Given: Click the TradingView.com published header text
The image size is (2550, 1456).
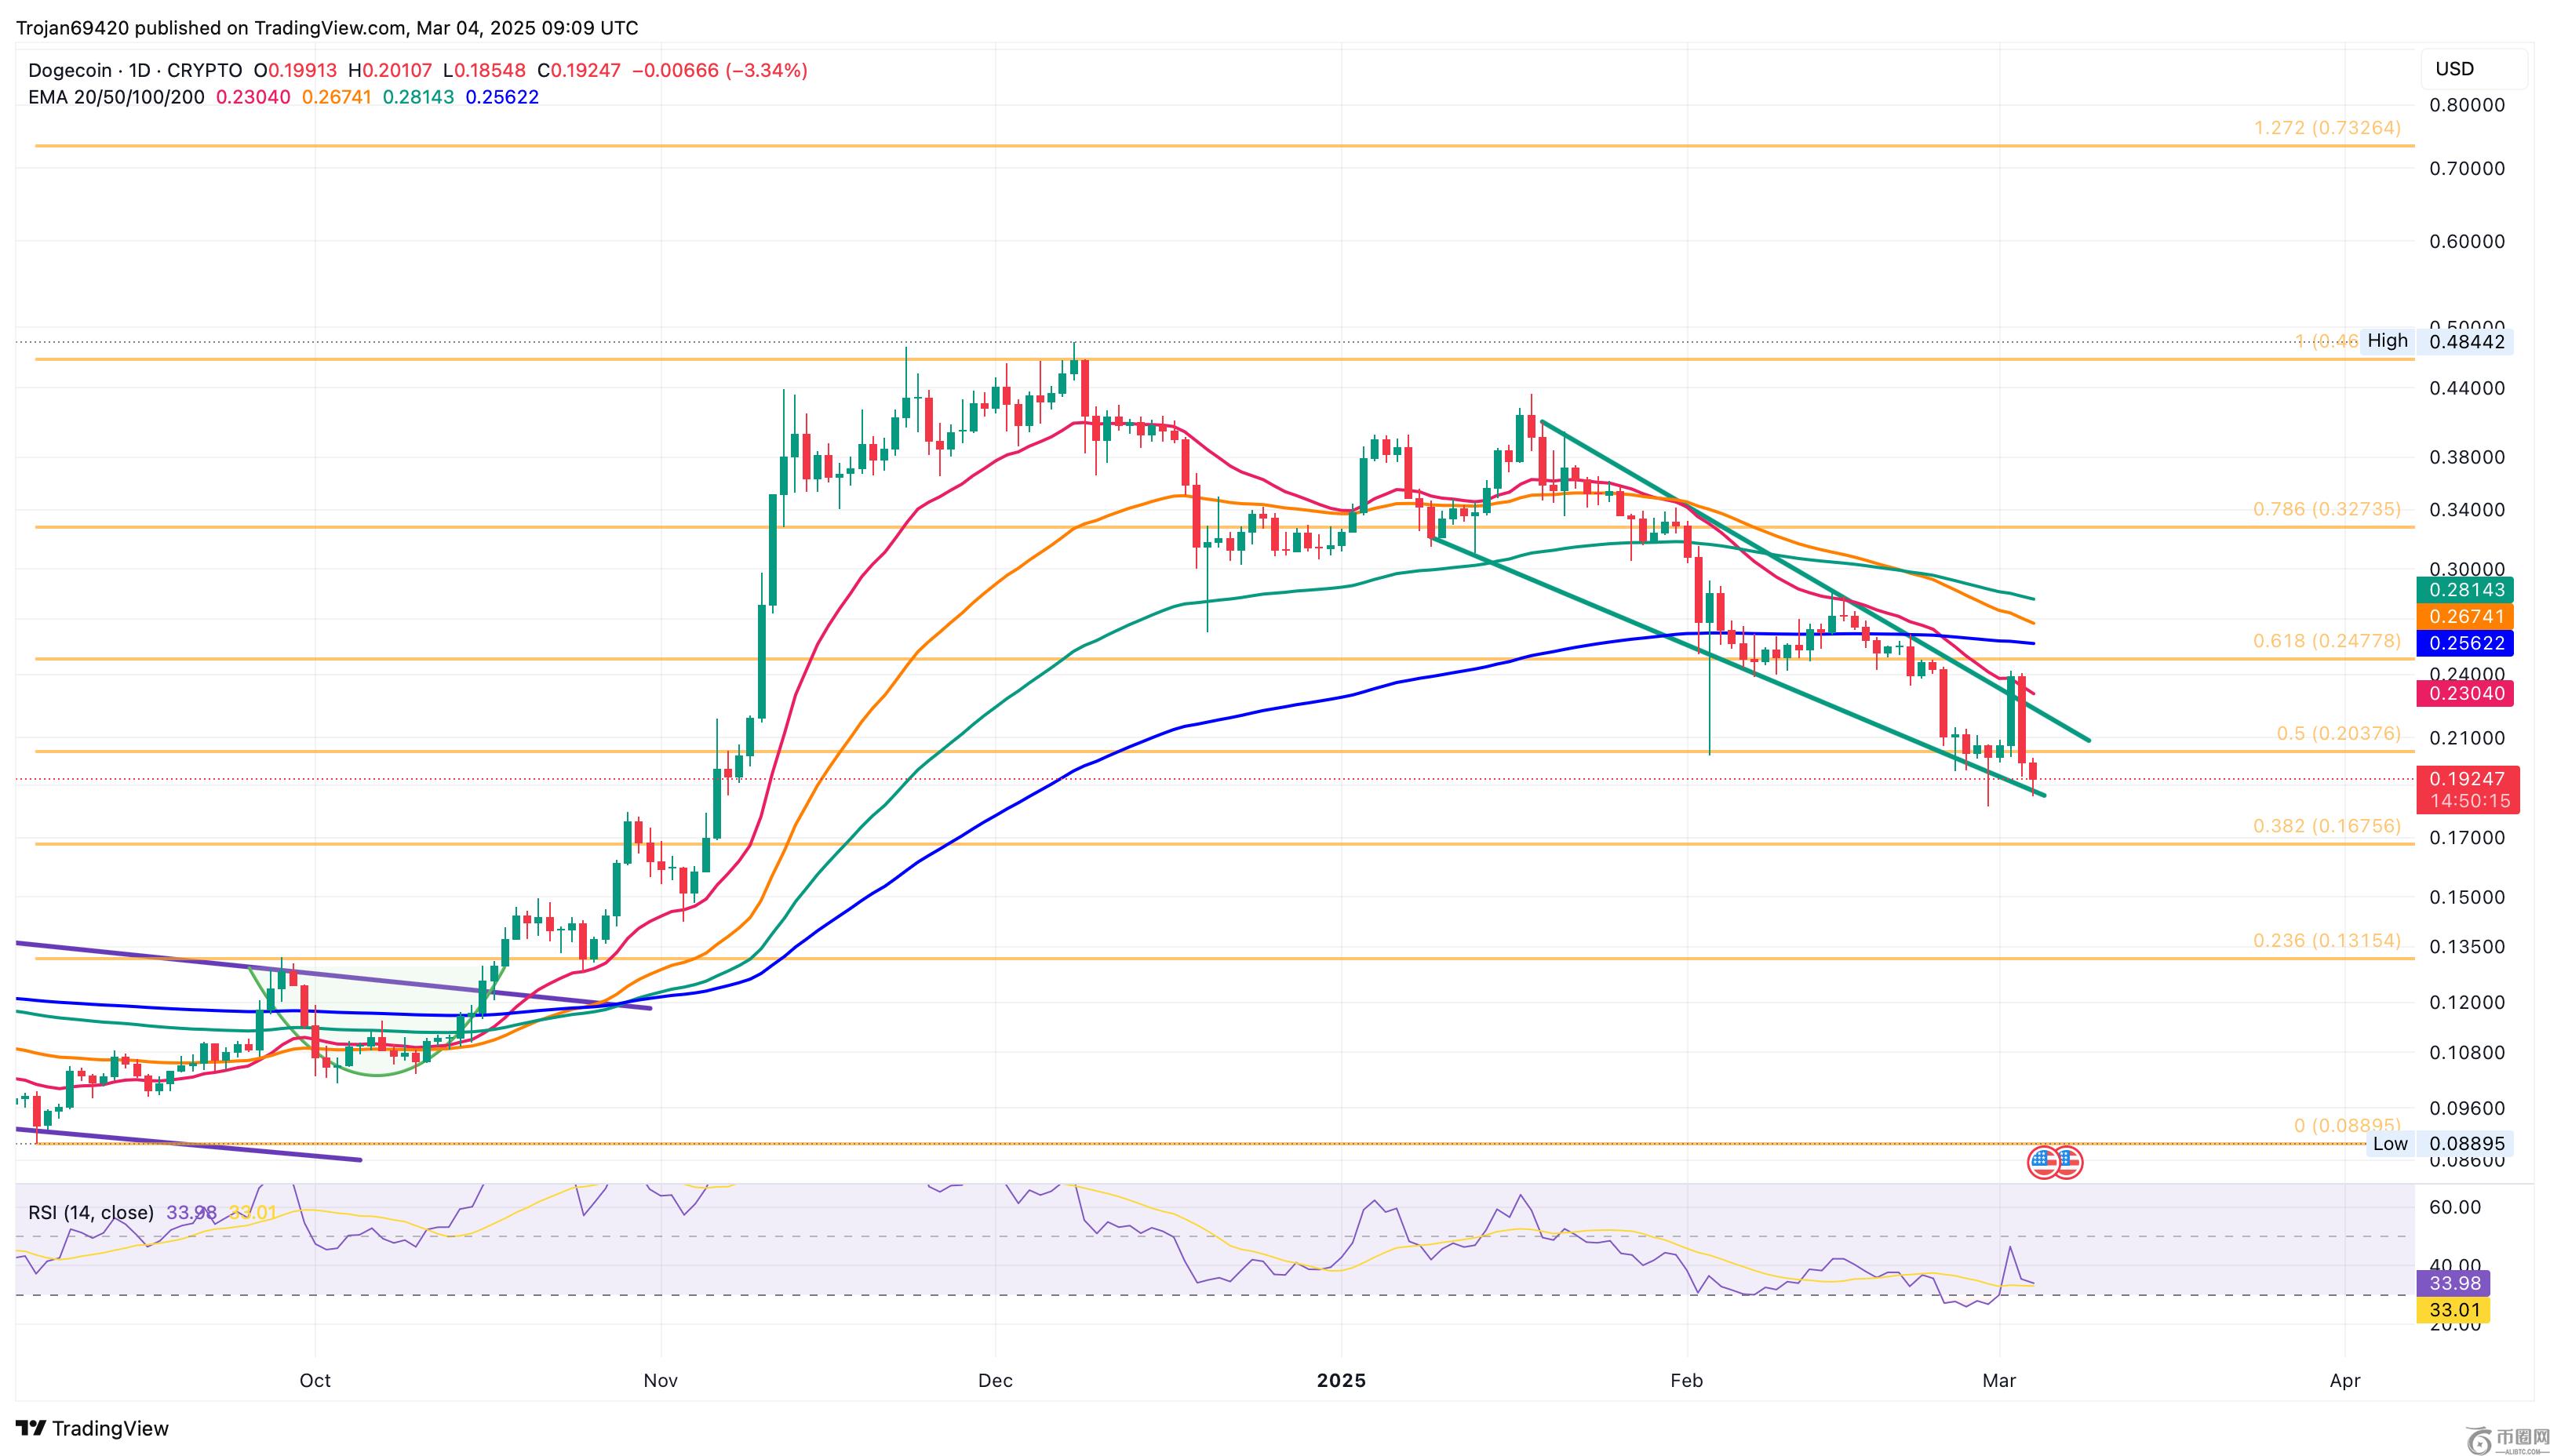Looking at the screenshot, I should click(326, 27).
